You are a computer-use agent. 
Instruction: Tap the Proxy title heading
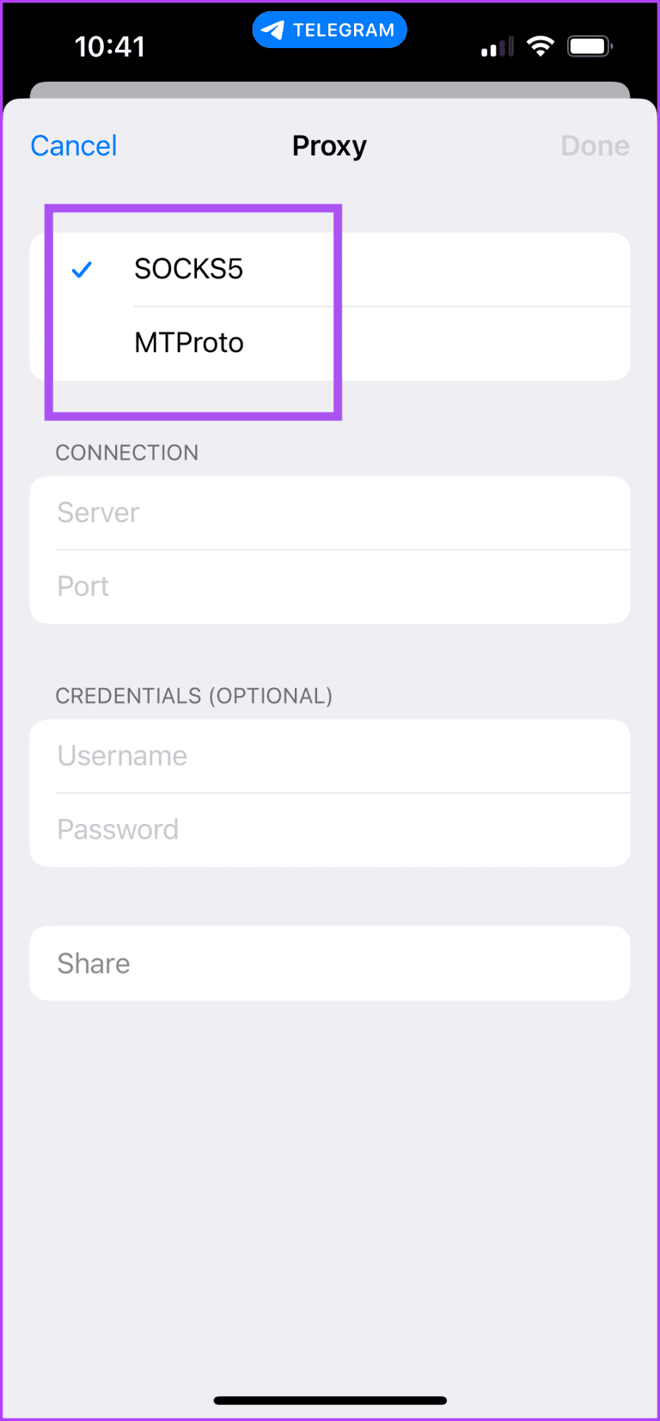pos(329,146)
